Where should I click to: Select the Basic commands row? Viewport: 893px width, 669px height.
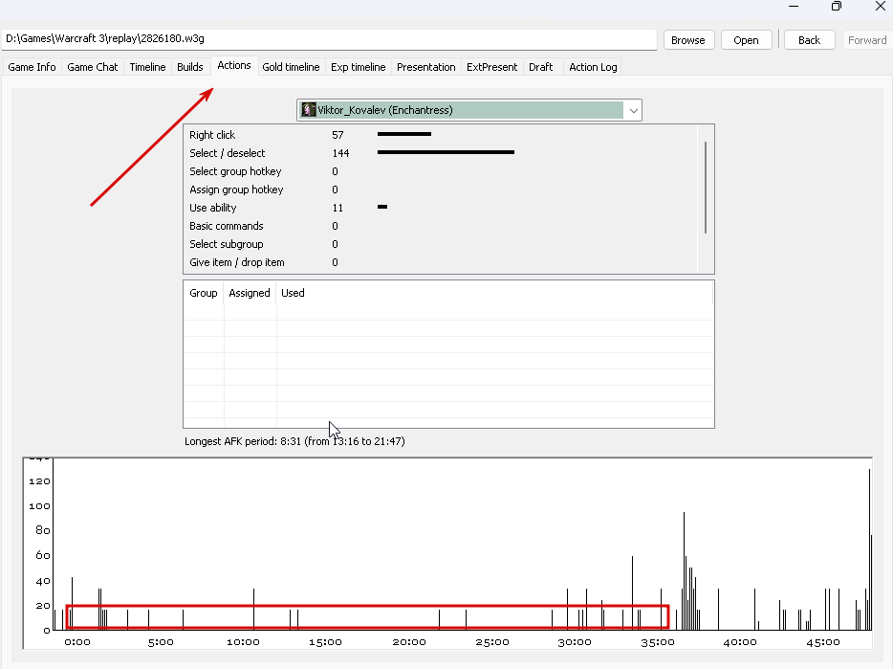[441, 226]
